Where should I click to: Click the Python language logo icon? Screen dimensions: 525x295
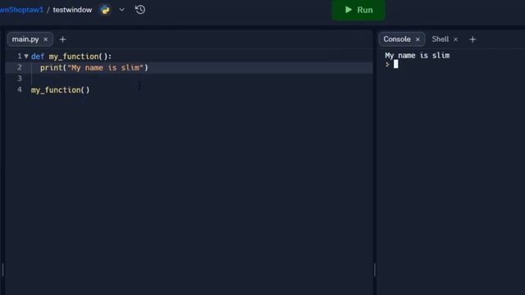pyautogui.click(x=105, y=10)
